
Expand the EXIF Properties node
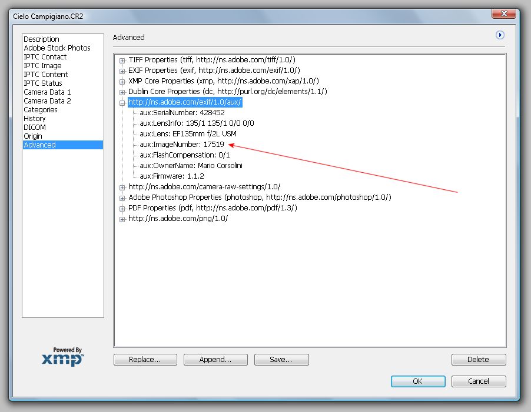122,71
